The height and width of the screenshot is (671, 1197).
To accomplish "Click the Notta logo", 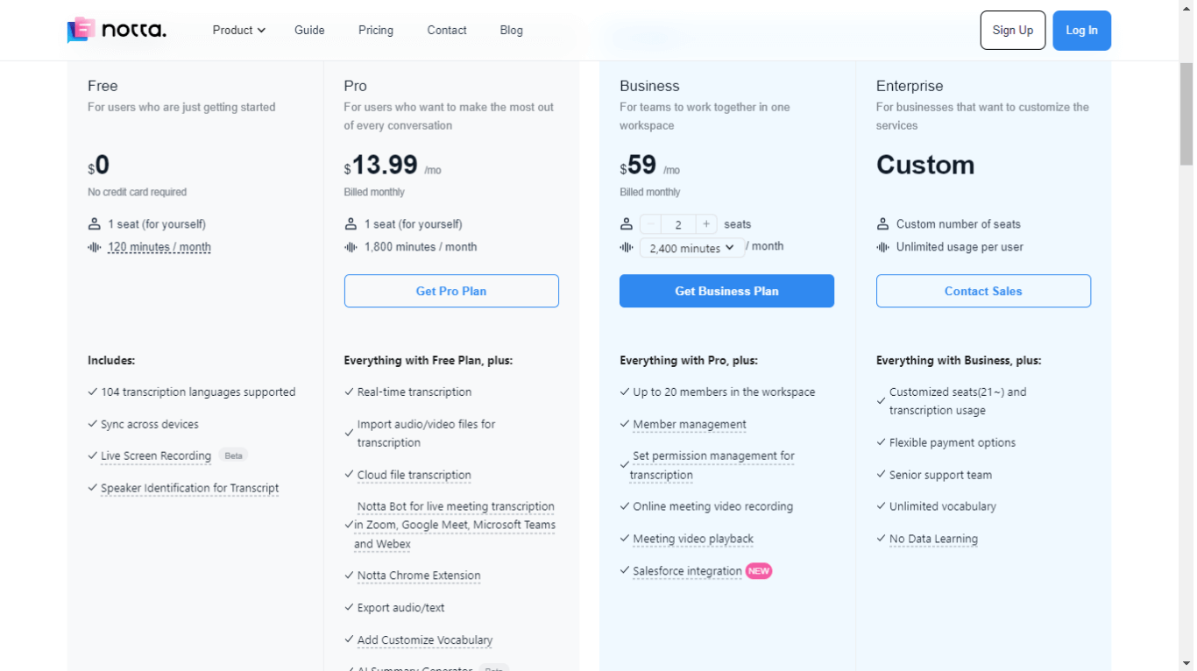I will pos(117,30).
